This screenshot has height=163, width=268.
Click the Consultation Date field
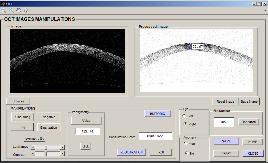(155, 136)
